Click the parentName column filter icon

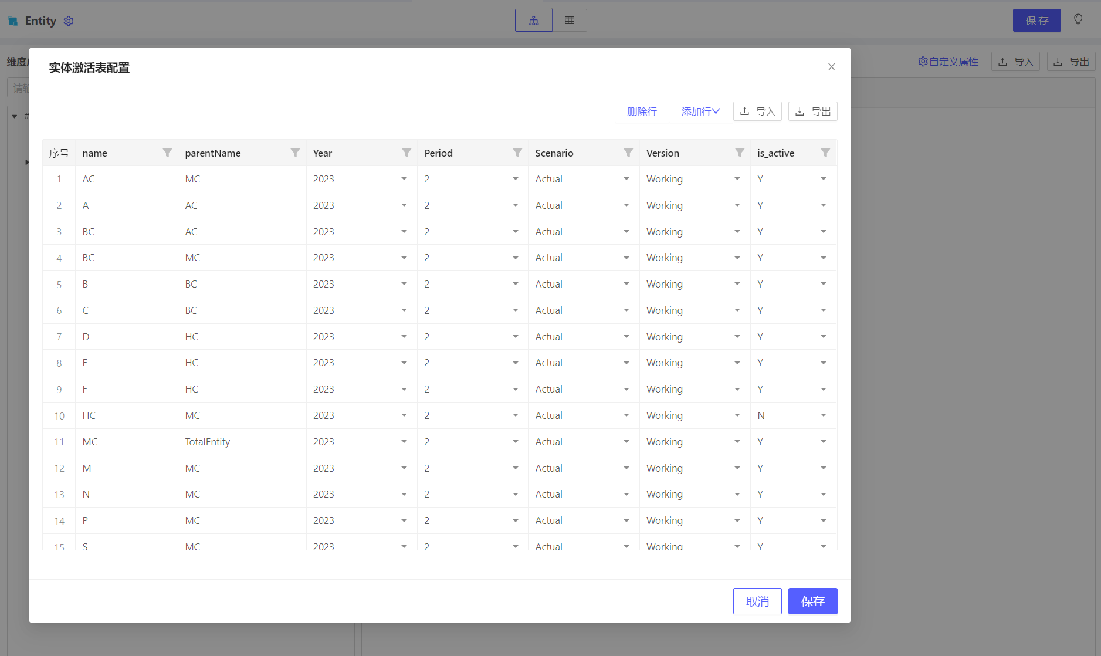tap(295, 153)
